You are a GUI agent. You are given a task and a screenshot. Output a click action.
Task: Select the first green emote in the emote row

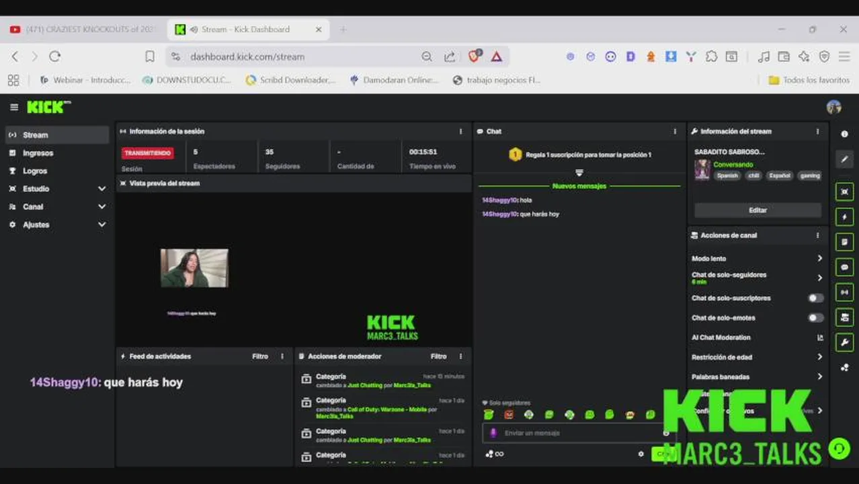[489, 415]
